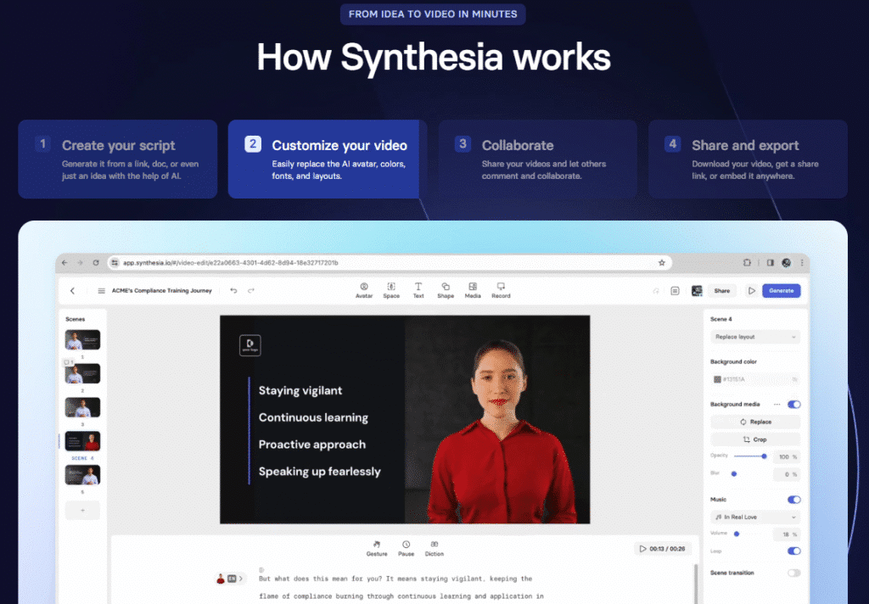Open browser side panel icon

(771, 263)
